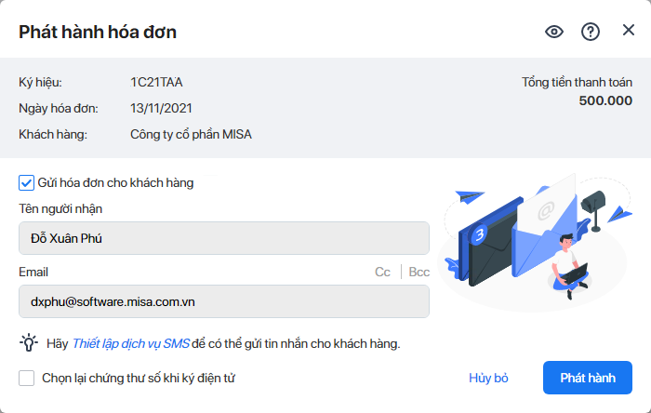Focus the Tên người nhận field
The height and width of the screenshot is (413, 651).
click(x=223, y=238)
